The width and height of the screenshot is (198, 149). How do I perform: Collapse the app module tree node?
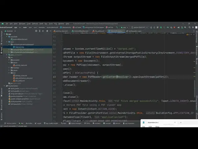pos(4,34)
